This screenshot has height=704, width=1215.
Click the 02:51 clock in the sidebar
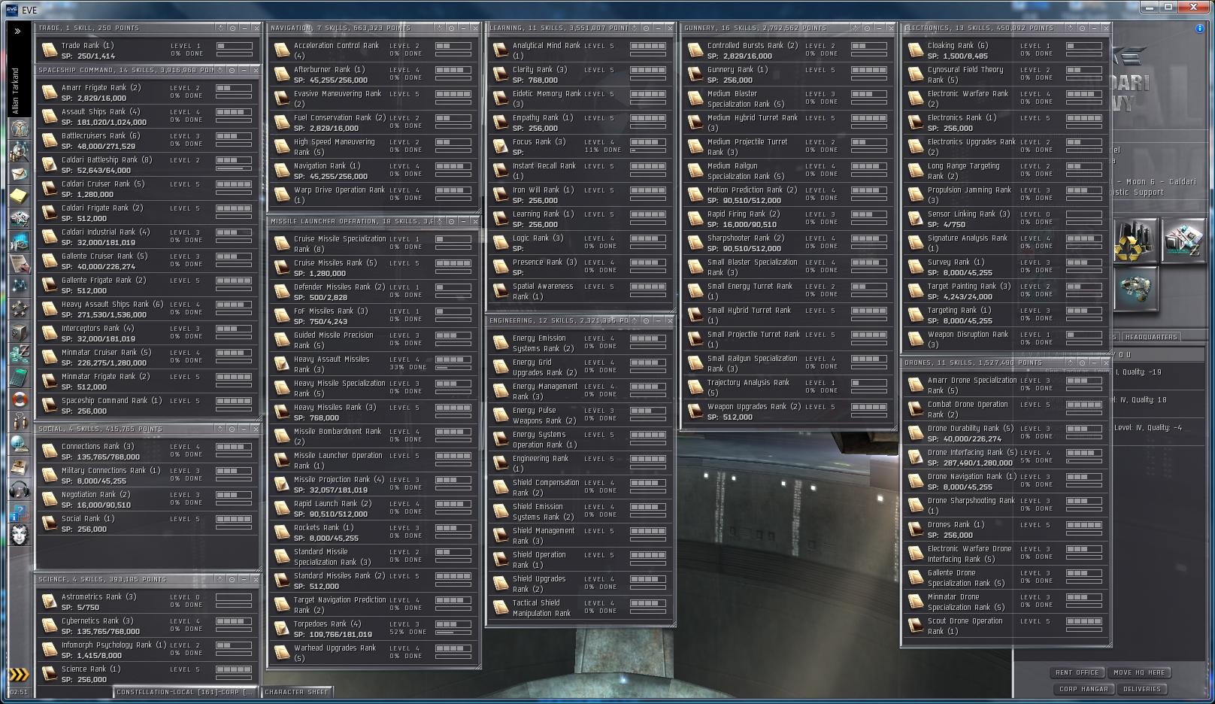(18, 692)
